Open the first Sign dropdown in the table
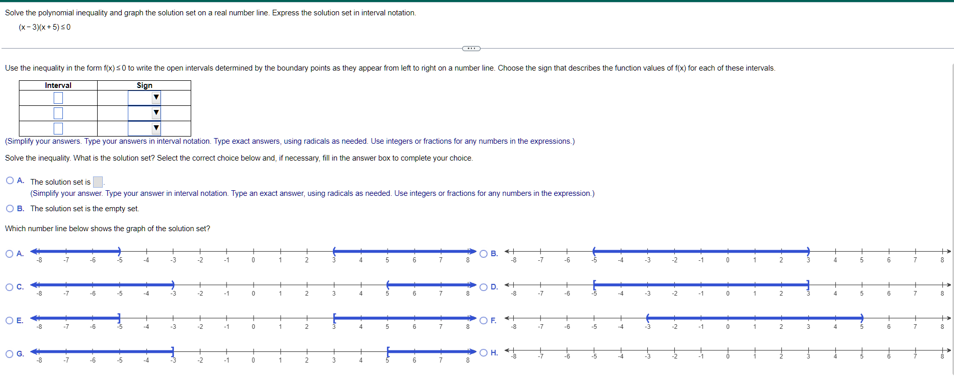 tap(155, 97)
